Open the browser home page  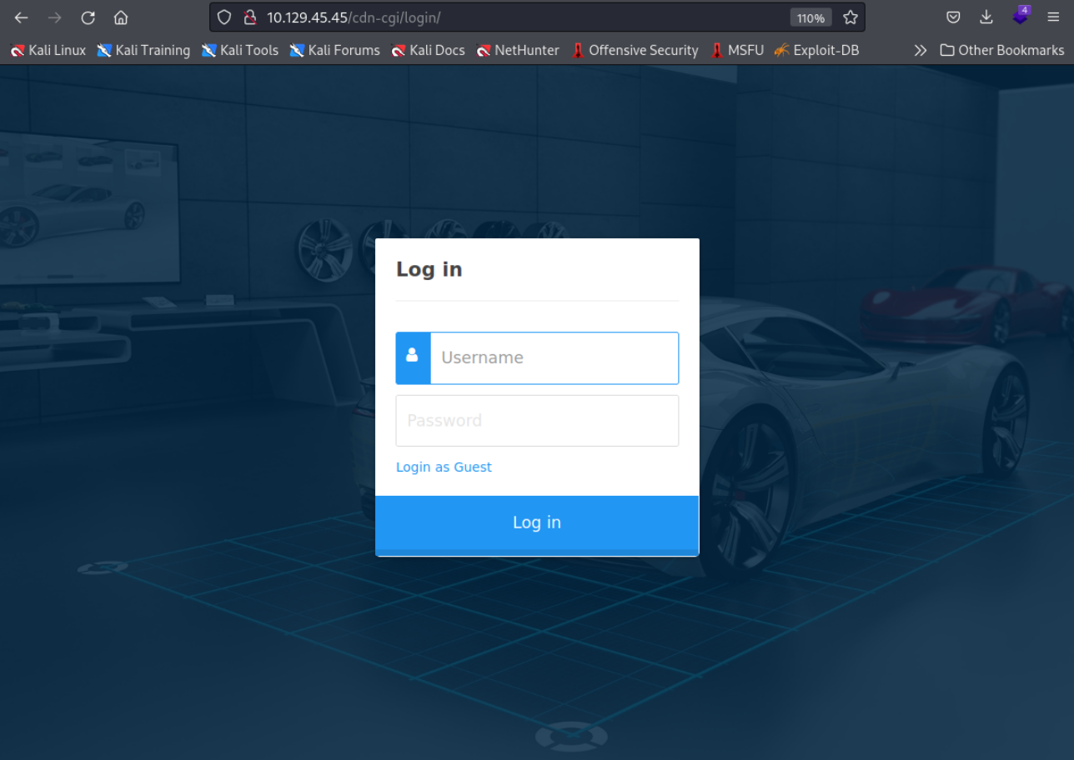pyautogui.click(x=121, y=17)
